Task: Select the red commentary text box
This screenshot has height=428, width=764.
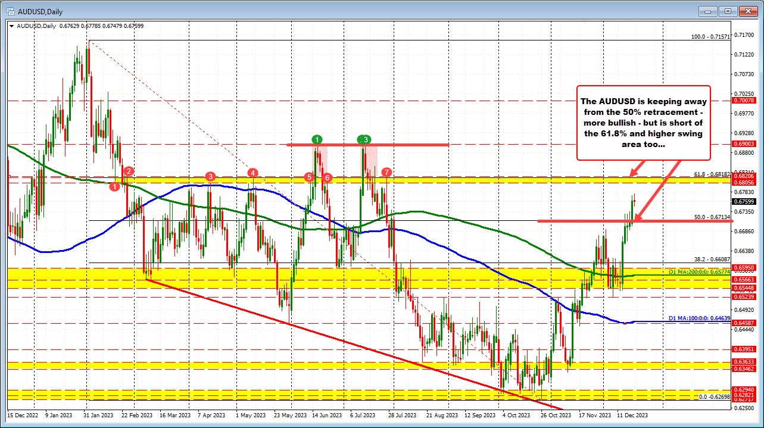Action: [x=643, y=123]
